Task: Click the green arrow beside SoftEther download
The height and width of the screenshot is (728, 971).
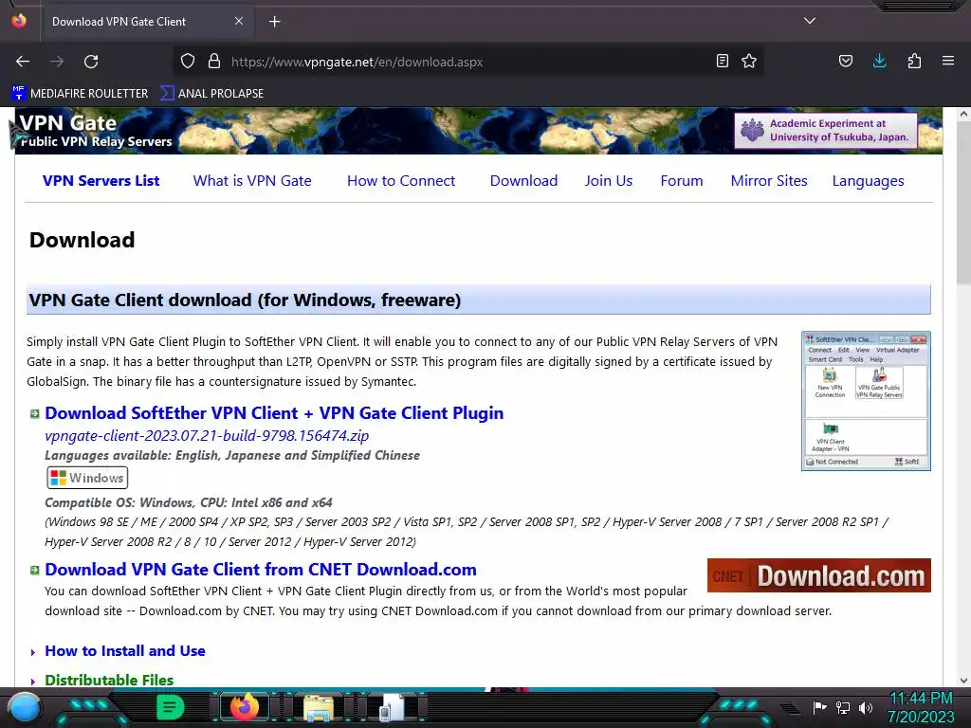Action: tap(35, 413)
